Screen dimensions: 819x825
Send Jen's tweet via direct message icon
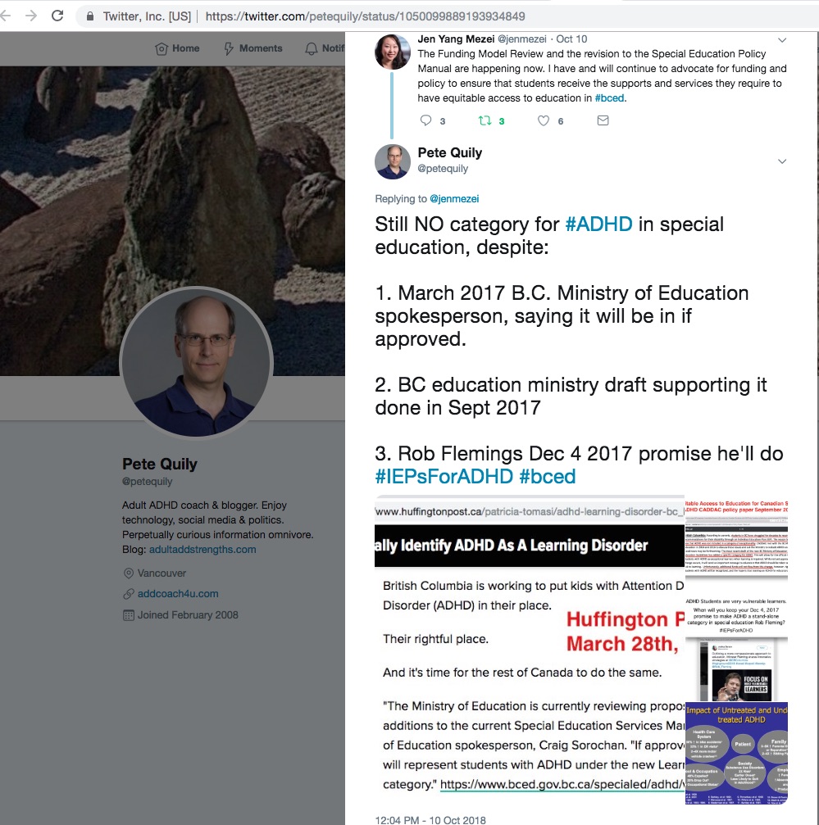point(603,120)
